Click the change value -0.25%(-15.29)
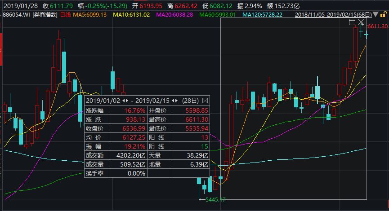389x211 pixels. tap(106, 6)
